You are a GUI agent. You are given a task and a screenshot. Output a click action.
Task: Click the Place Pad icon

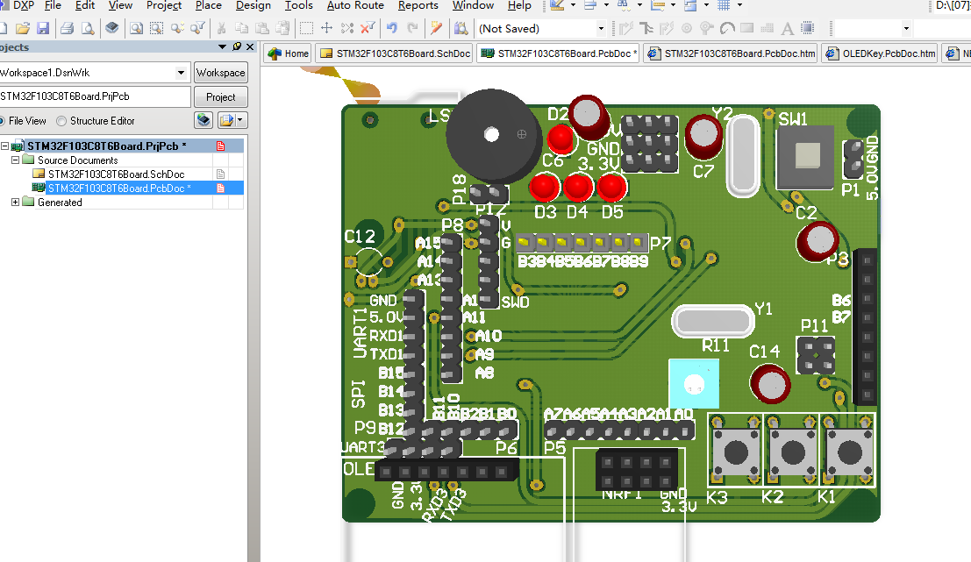687,28
